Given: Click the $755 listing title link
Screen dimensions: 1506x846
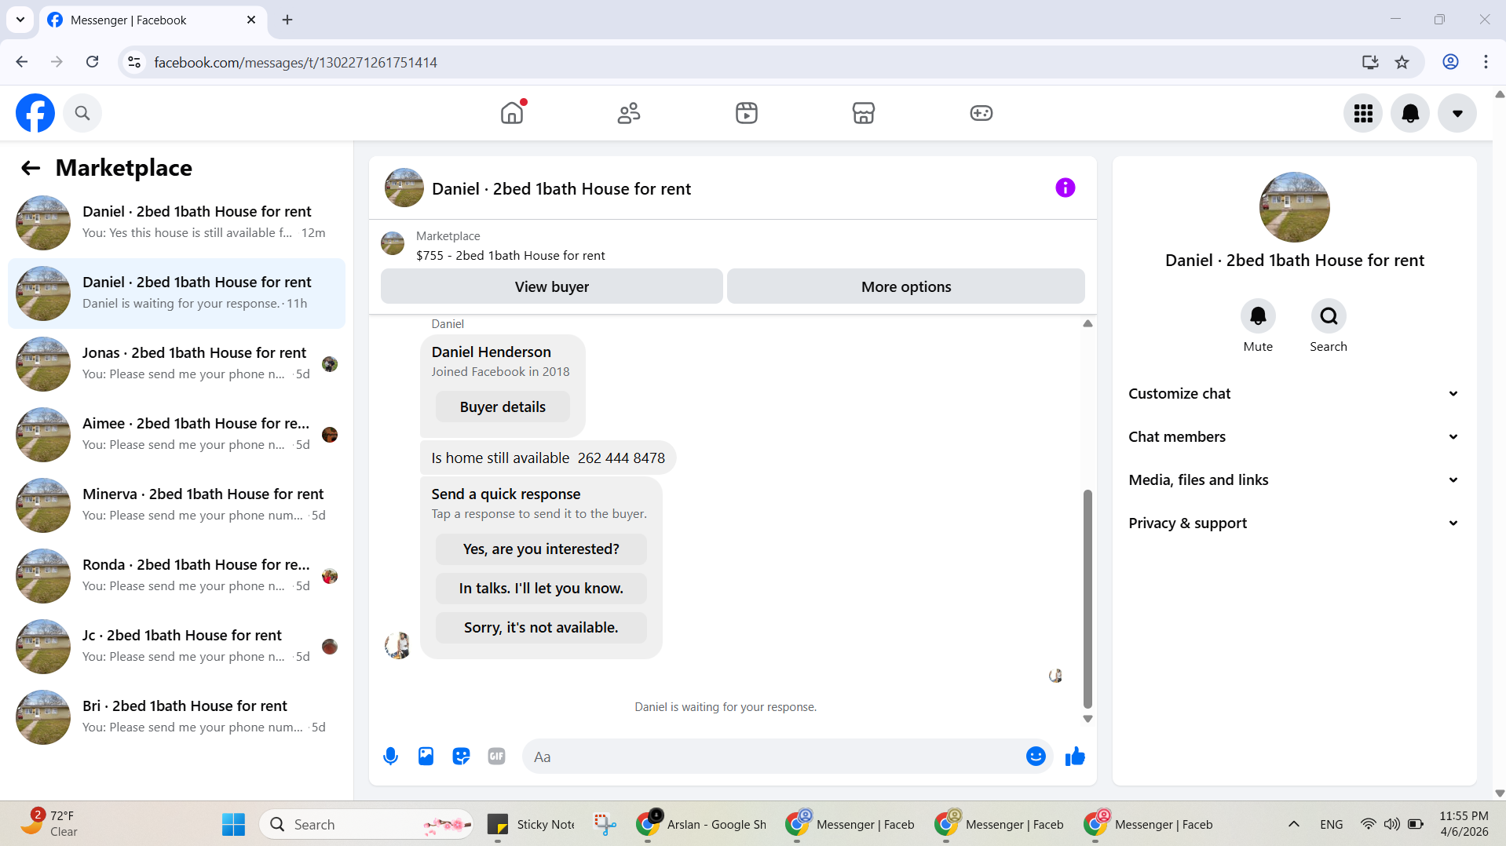Looking at the screenshot, I should point(510,256).
